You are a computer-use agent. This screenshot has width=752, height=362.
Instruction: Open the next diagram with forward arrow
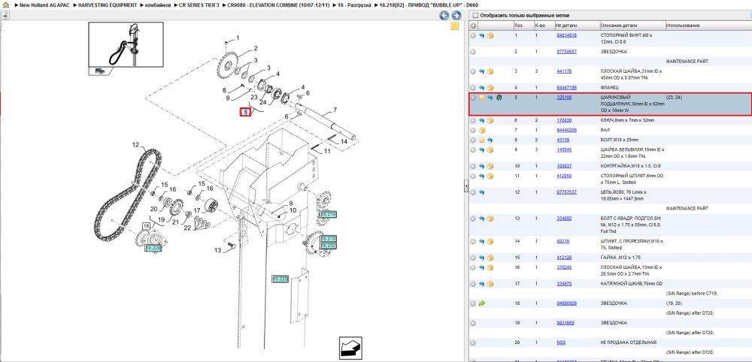tap(456, 16)
